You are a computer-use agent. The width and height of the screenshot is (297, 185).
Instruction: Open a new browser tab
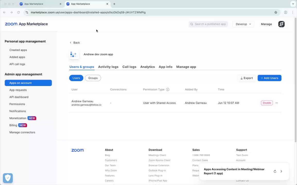pyautogui.click(x=114, y=4)
